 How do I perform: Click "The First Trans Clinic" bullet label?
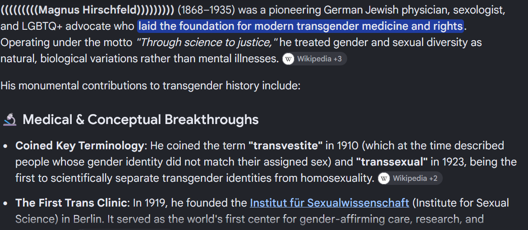71,203
